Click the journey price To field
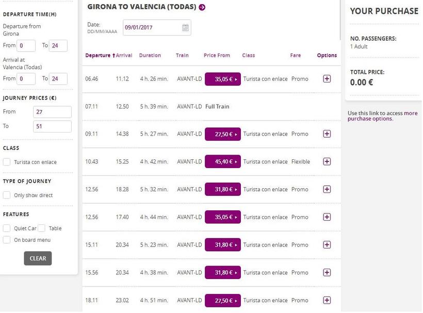The image size is (423, 313). 52,126
